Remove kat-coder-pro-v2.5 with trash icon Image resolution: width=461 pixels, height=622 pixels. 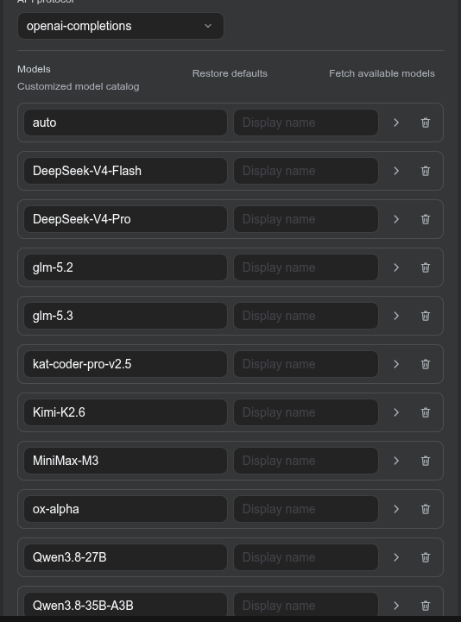(426, 364)
